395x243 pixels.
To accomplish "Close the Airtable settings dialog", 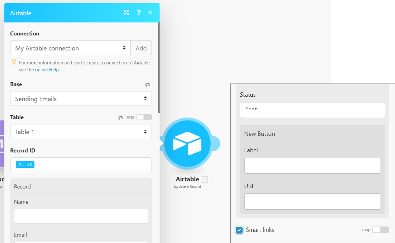I will pyautogui.click(x=150, y=12).
